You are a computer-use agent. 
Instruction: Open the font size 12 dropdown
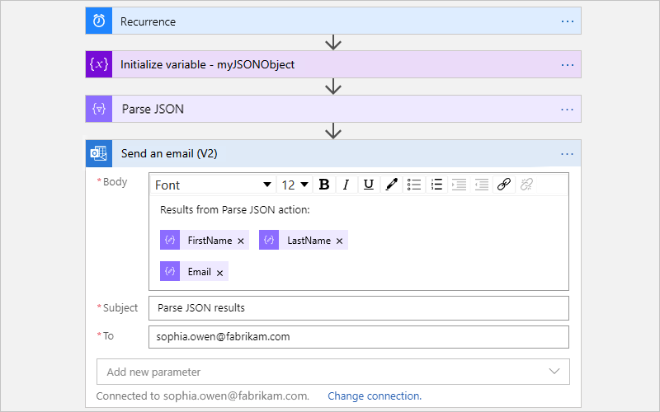pyautogui.click(x=295, y=185)
